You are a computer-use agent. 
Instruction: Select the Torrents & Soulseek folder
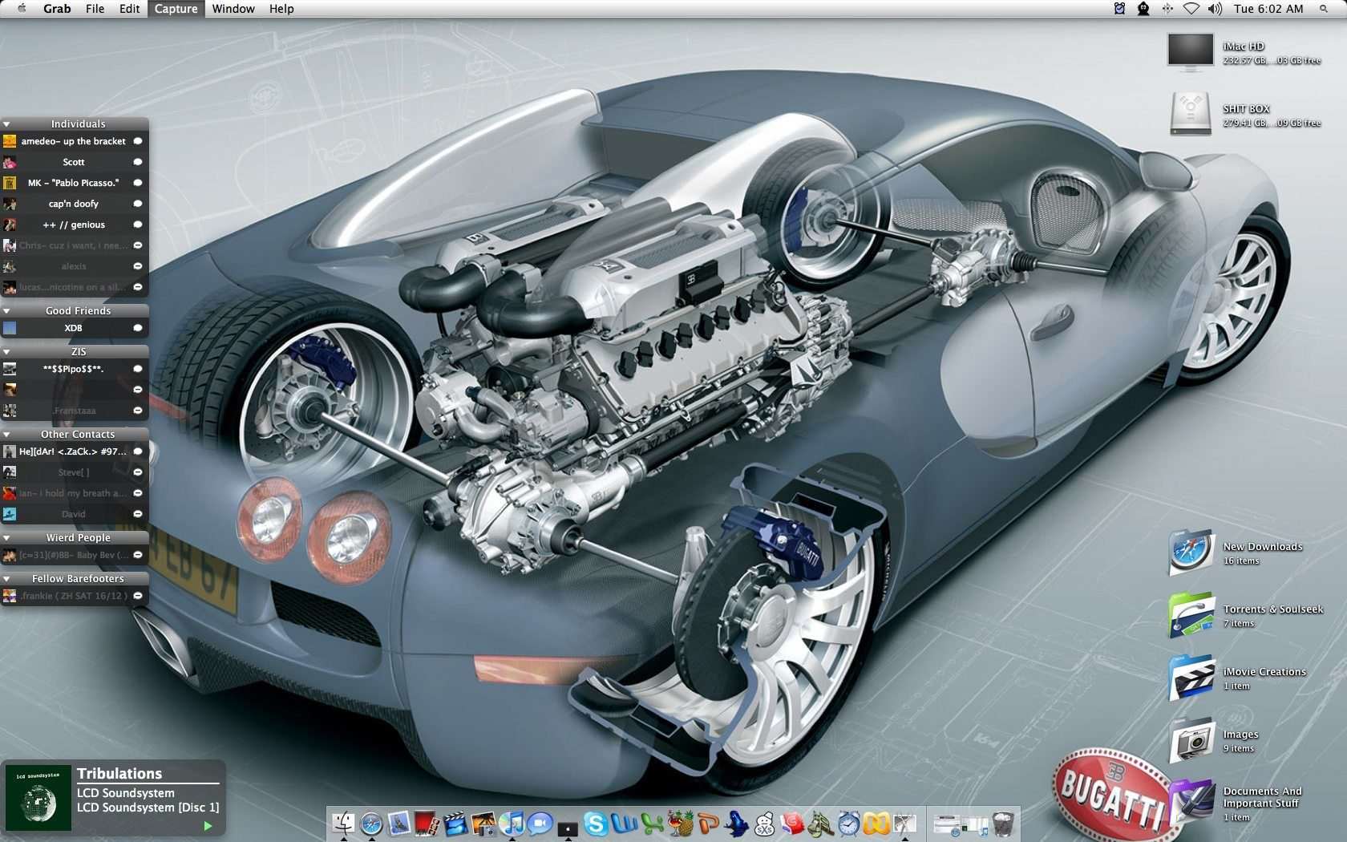pyautogui.click(x=1191, y=615)
